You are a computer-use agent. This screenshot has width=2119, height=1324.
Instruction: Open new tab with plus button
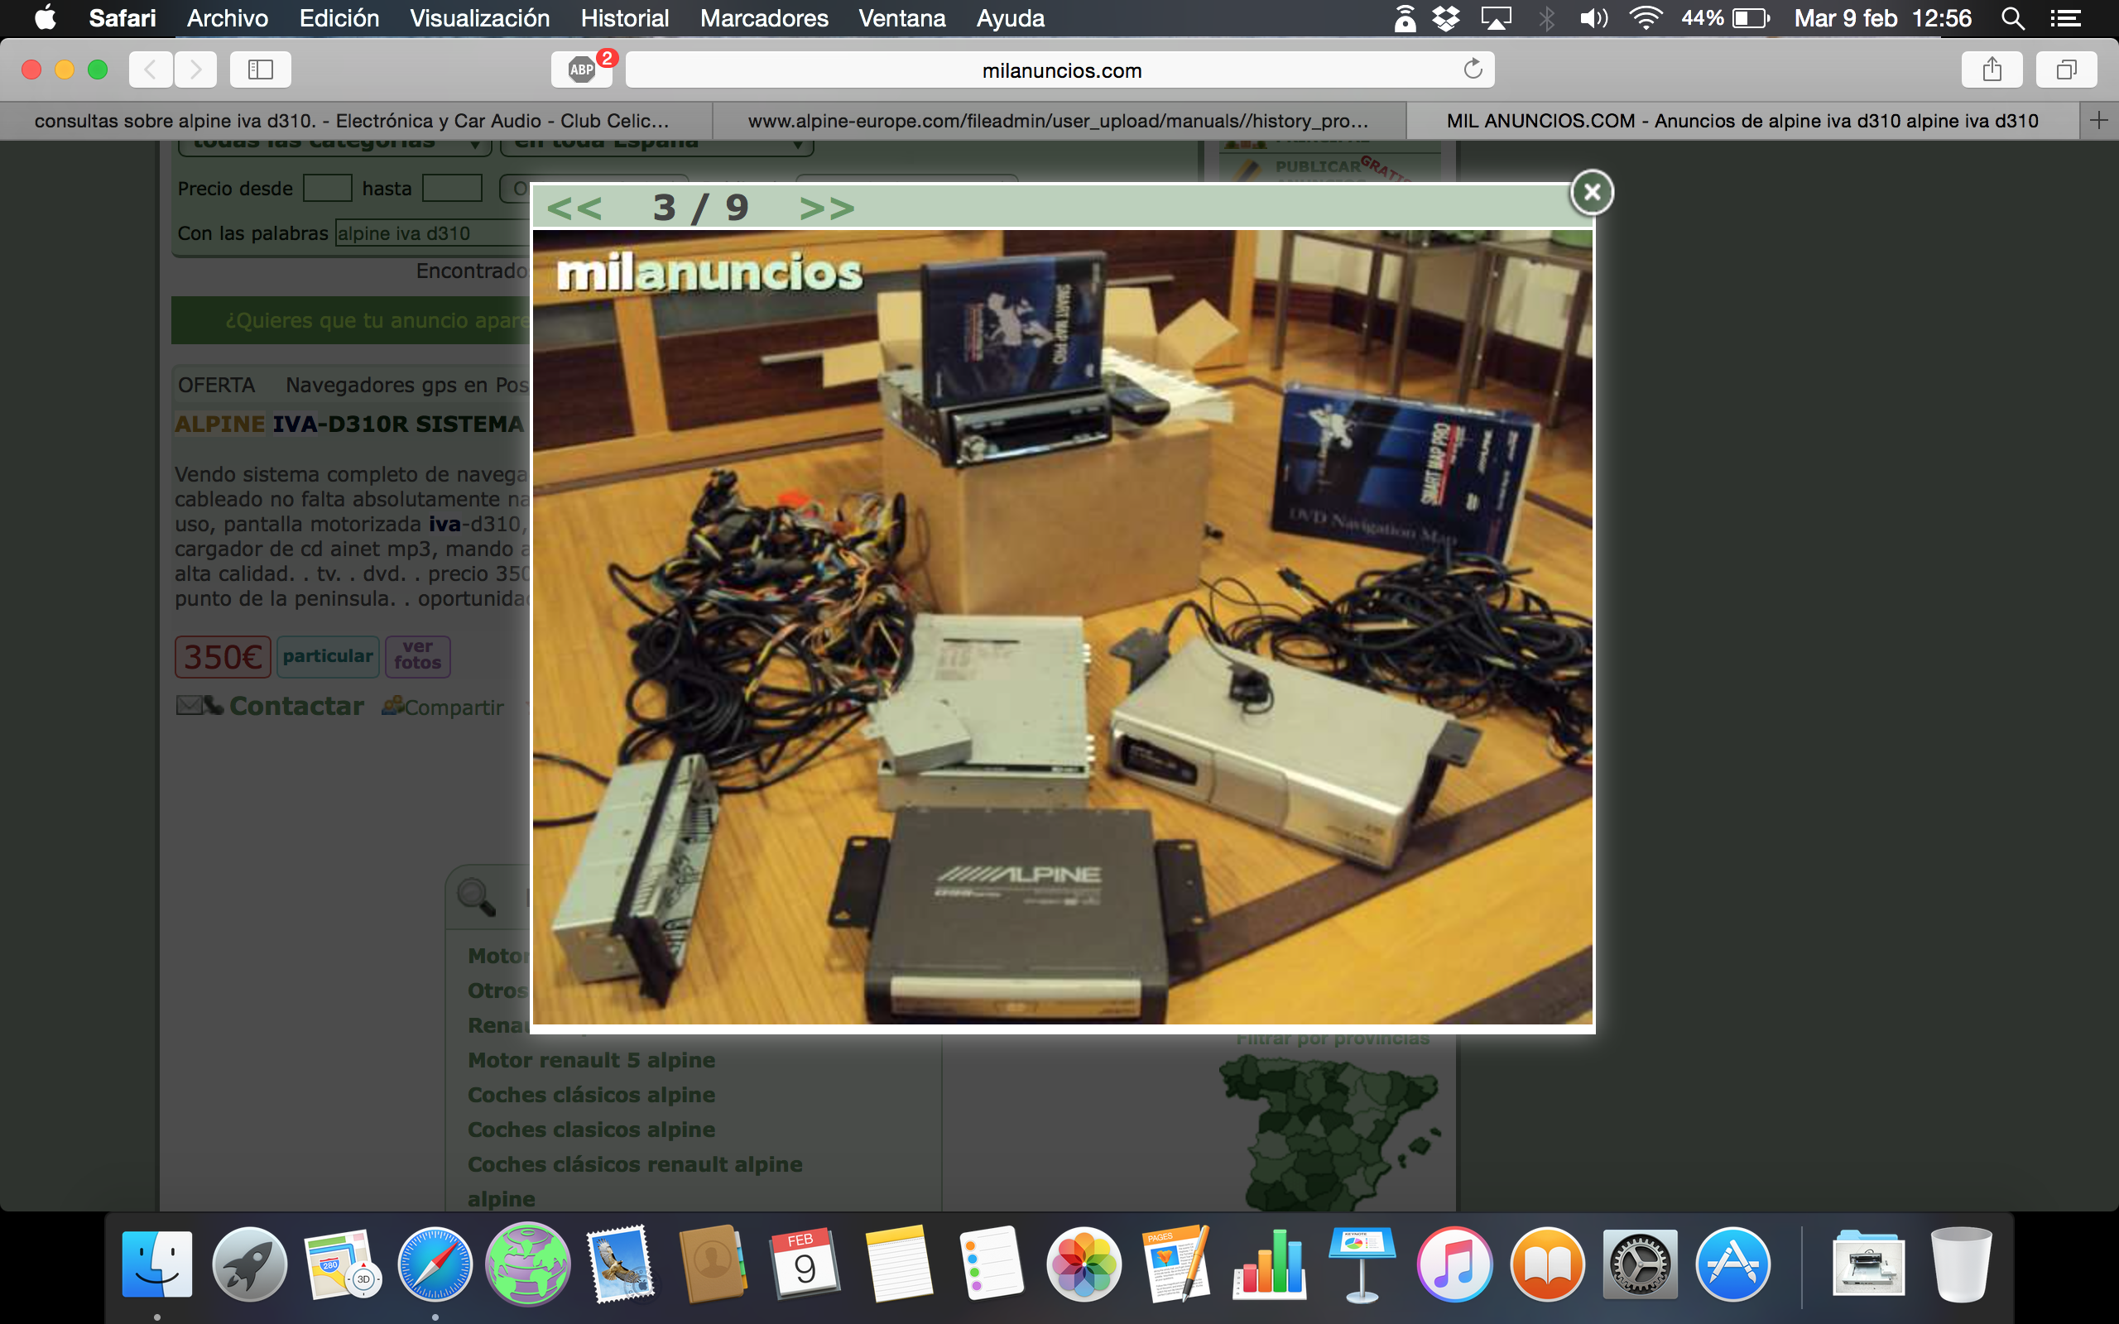click(2098, 121)
